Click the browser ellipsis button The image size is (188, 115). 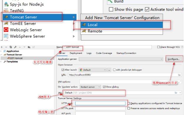[109, 70]
